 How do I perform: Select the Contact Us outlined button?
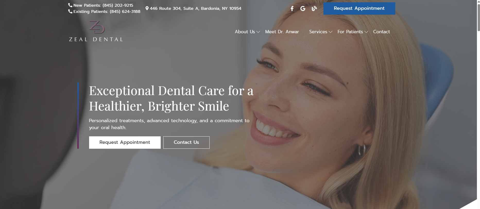(186, 143)
